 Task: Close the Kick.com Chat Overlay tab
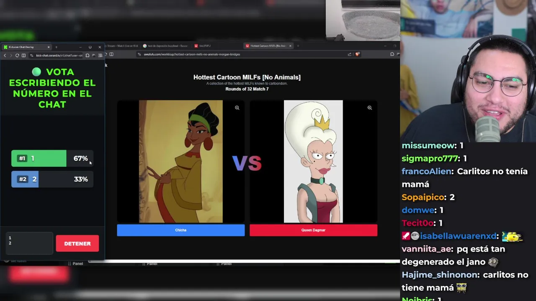coord(49,47)
